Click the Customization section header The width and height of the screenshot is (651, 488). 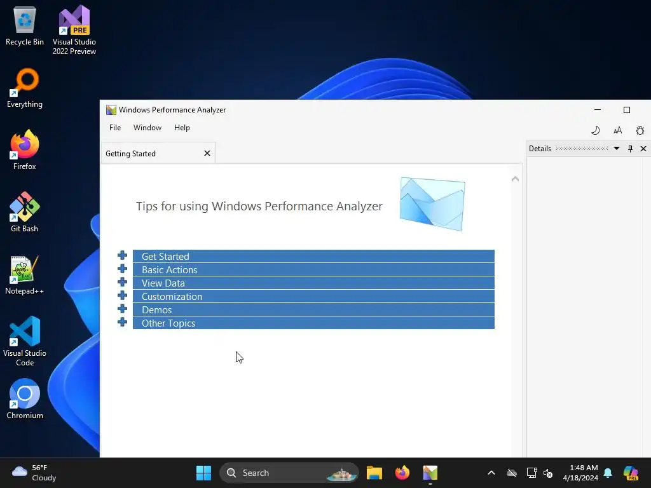313,296
